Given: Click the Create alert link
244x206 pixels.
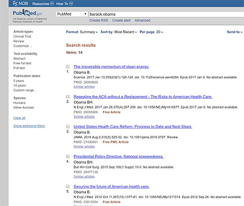Looking at the screenshot, I should tap(121, 20).
